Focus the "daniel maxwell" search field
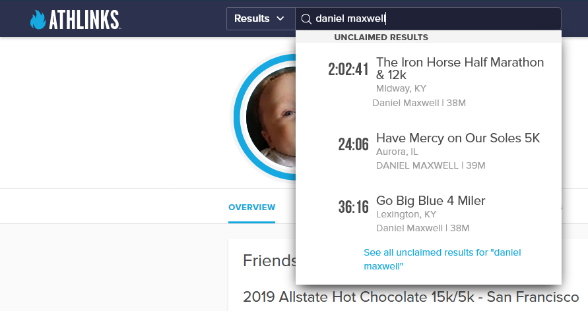 [x=436, y=18]
